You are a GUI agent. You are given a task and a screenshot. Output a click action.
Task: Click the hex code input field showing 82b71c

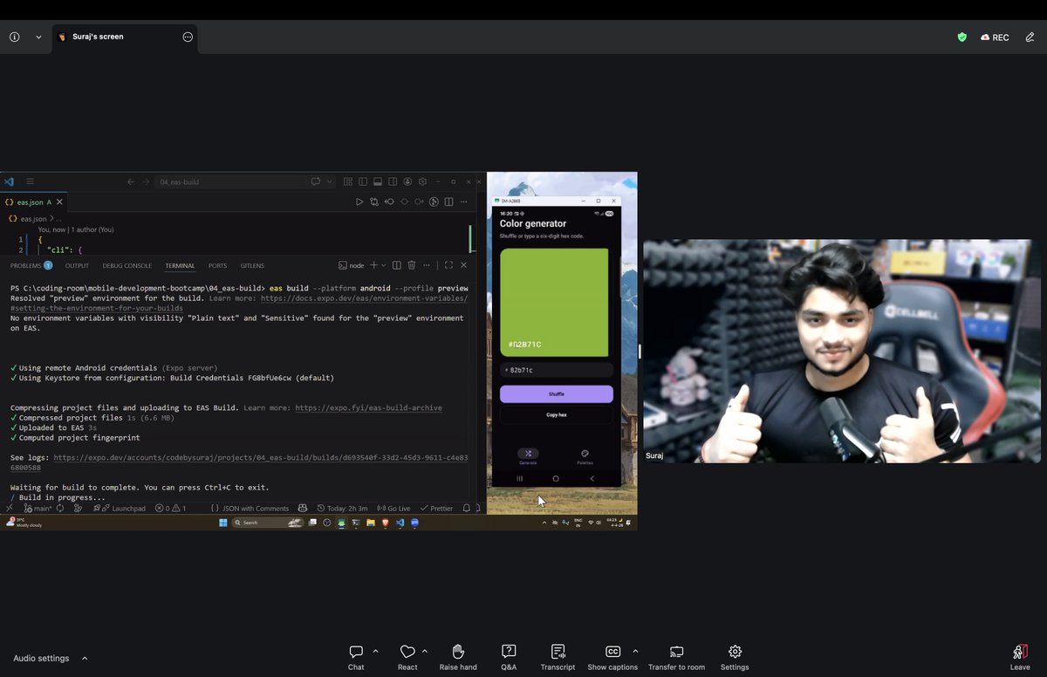tap(556, 369)
